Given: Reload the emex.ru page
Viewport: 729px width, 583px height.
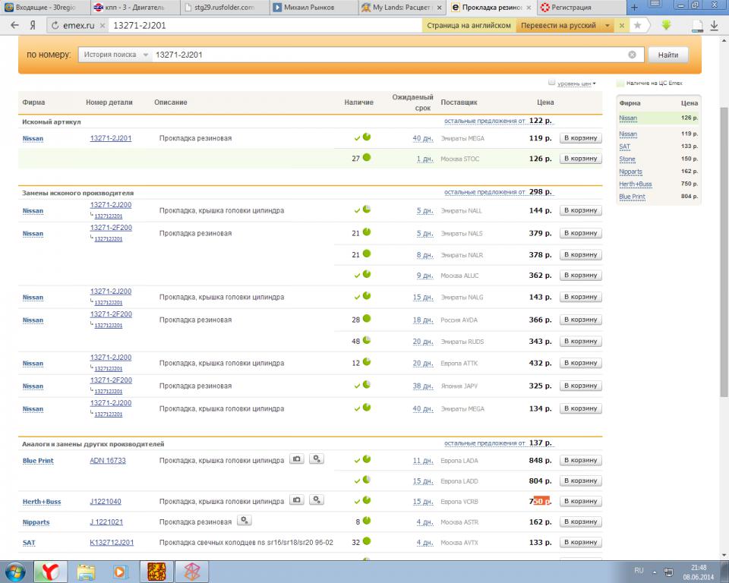Looking at the screenshot, I should [55, 26].
